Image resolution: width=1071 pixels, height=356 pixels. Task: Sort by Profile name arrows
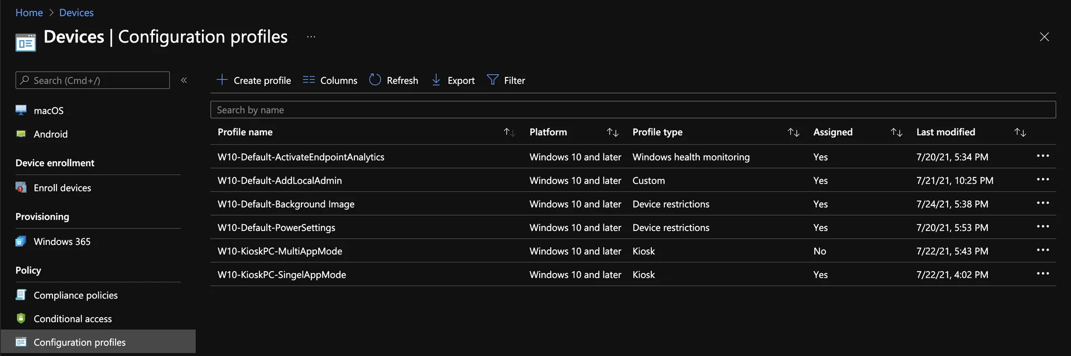pos(509,132)
